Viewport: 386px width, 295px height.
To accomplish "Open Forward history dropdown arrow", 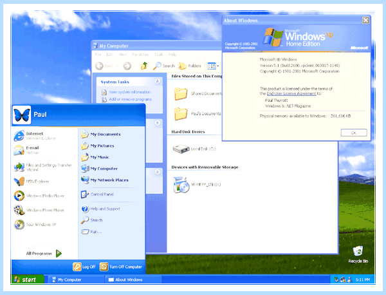I will point(135,66).
